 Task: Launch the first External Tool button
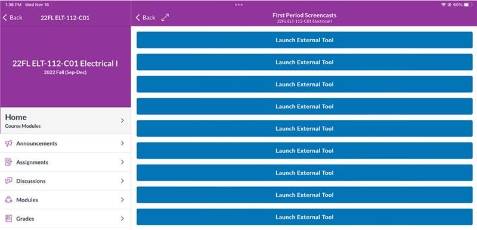(x=305, y=40)
